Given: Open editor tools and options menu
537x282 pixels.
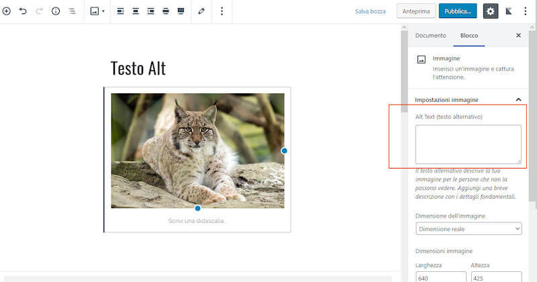Looking at the screenshot, I should 526,11.
